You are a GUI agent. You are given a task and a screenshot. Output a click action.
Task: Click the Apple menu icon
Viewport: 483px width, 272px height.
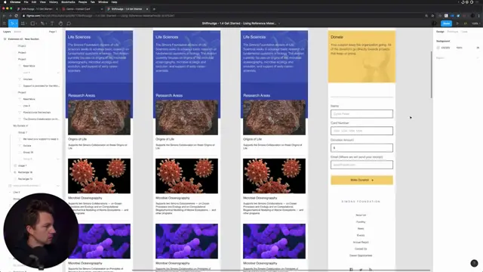click(x=5, y=2)
